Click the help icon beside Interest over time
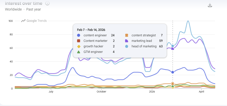The width and height of the screenshot is (227, 106). [x=47, y=4]
